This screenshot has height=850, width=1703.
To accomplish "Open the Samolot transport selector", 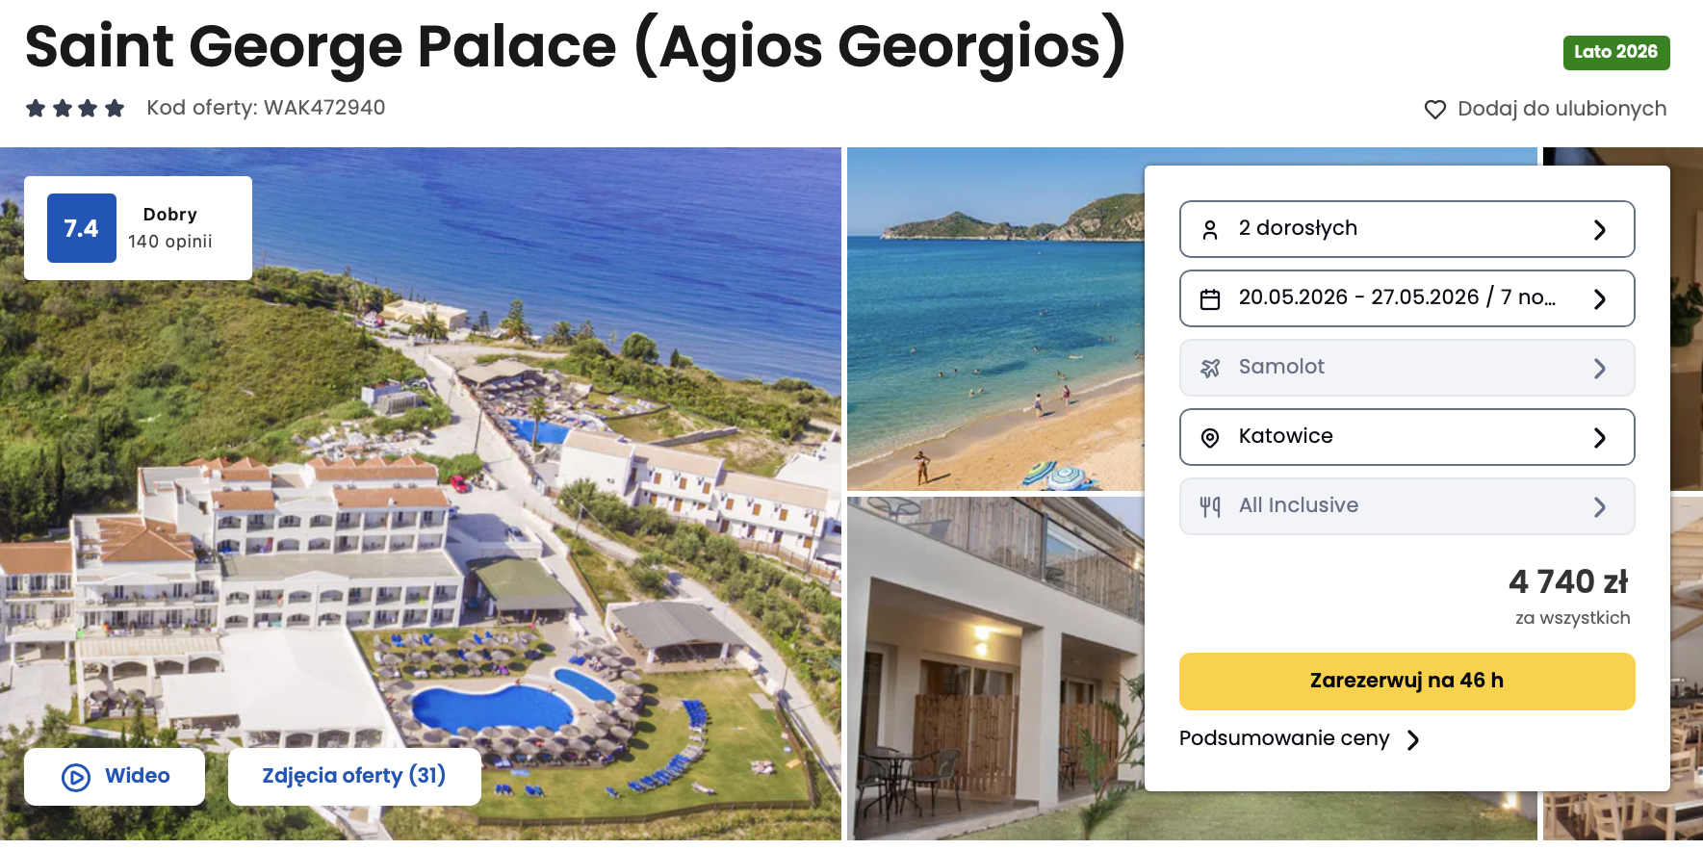I will point(1406,368).
